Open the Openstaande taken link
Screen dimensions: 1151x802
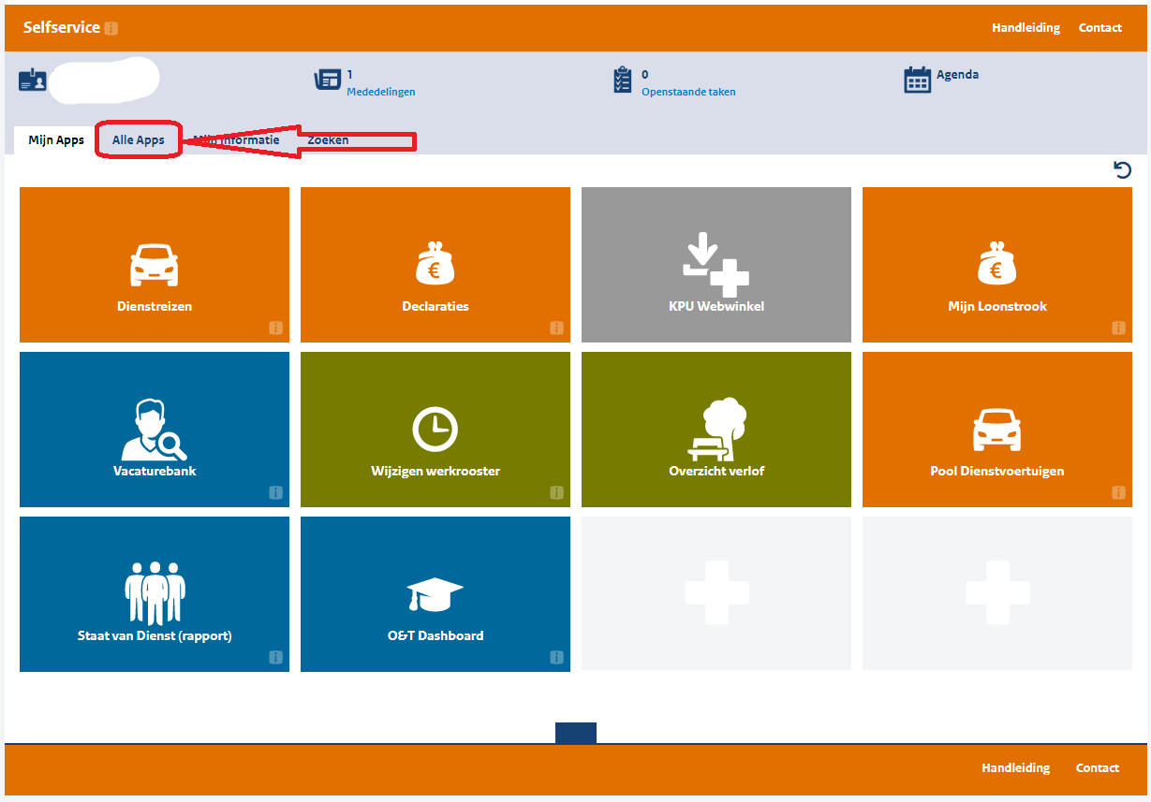pos(687,92)
